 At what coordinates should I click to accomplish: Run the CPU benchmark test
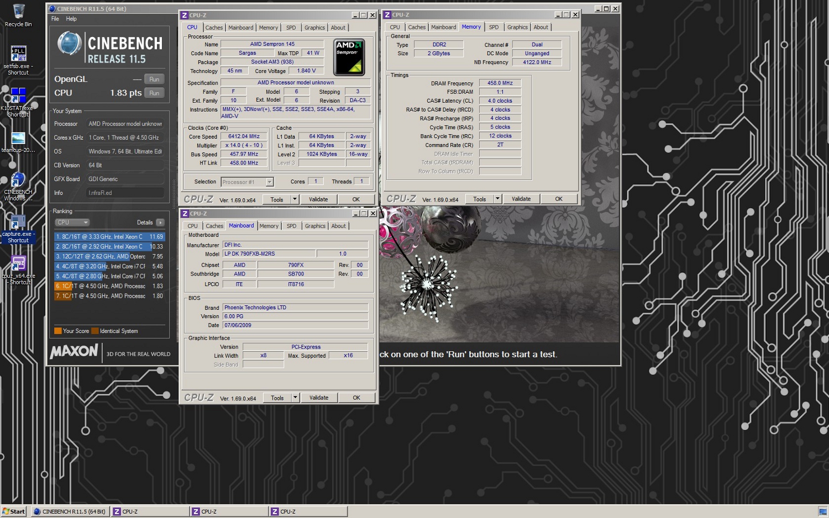click(154, 93)
